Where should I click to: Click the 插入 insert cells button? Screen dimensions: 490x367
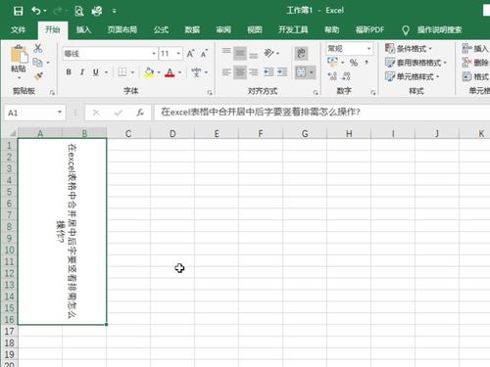(x=475, y=49)
